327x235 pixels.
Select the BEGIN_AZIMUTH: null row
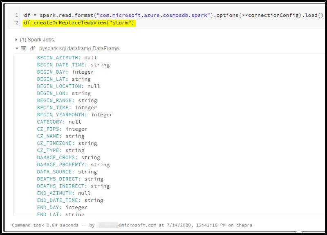pos(67,58)
